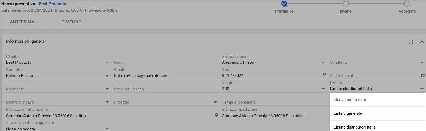Click the billing address map pin icon

[x=216, y=116]
